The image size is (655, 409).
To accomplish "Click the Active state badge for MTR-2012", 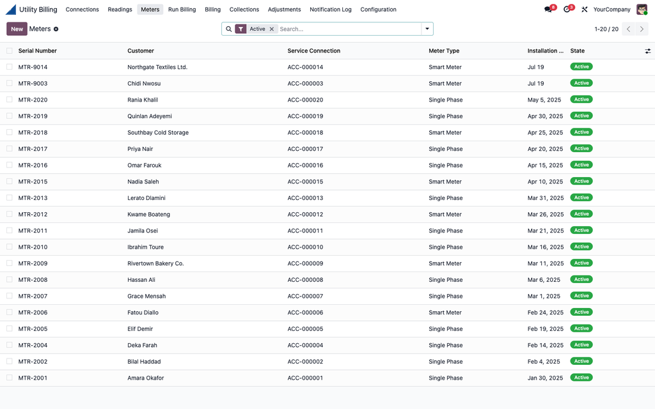I will [581, 214].
